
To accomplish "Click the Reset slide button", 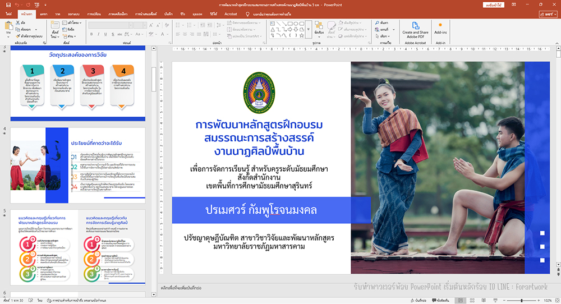I will tap(68, 29).
